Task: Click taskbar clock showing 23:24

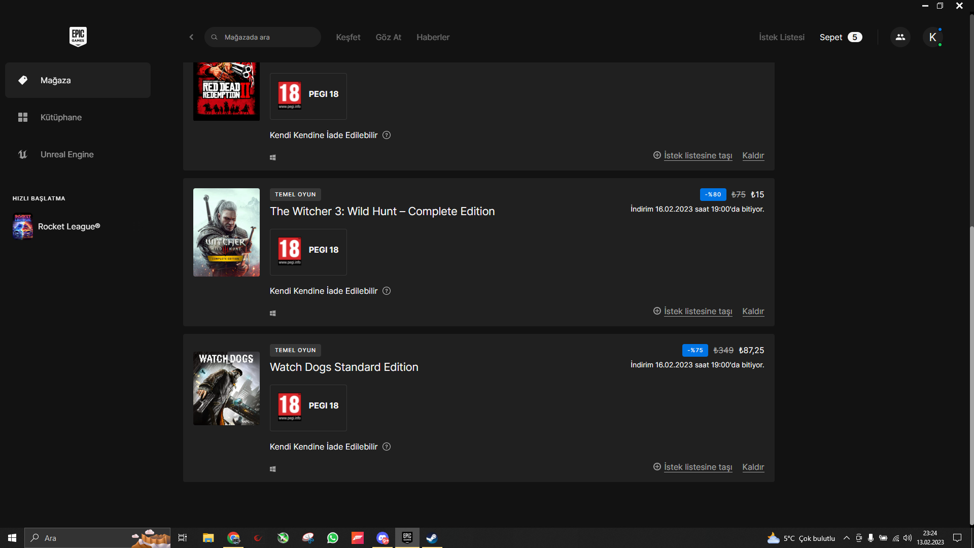Action: pos(930,538)
